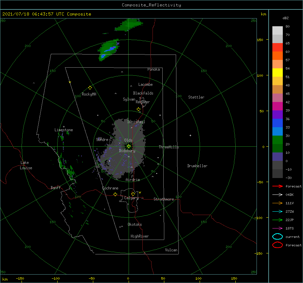Click the yellow diamond marker near Cochrane
Image resolution: width=303 pixels, height=283 pixels.
pyautogui.click(x=115, y=194)
